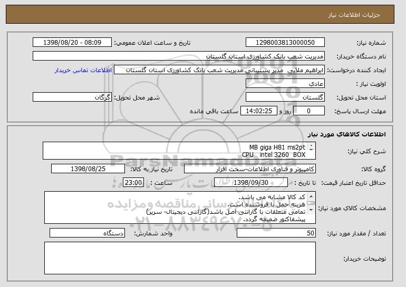Open the buyer contact info link اطلاعات تماس خریدار

83,70
